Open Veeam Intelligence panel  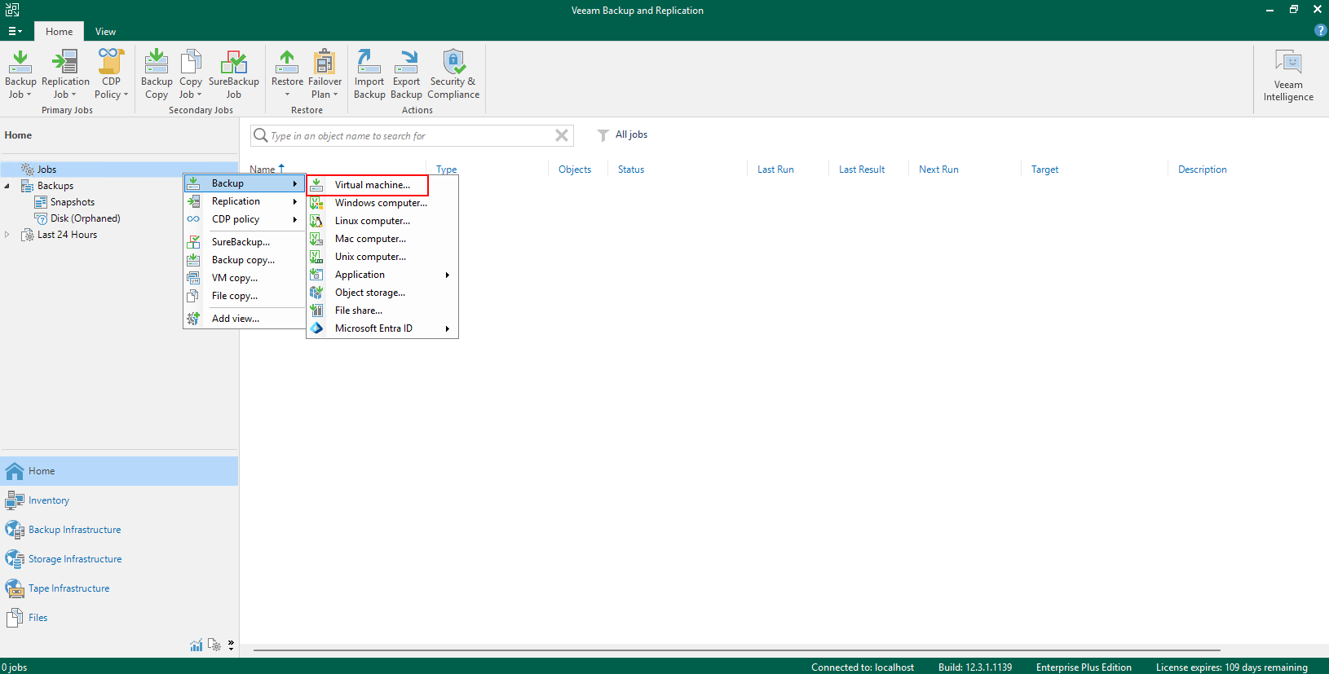[1288, 75]
